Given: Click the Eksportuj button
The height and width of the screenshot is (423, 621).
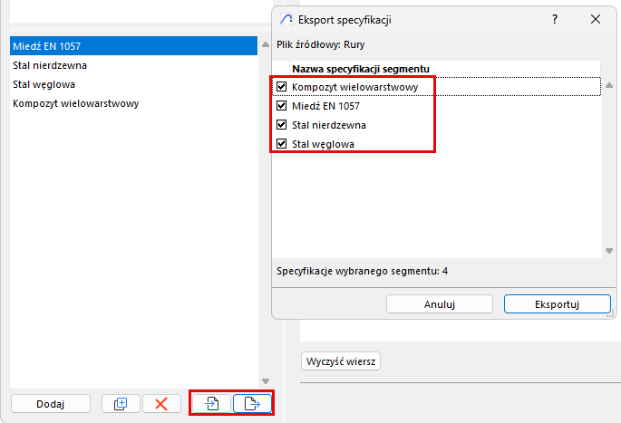Looking at the screenshot, I should [x=558, y=304].
